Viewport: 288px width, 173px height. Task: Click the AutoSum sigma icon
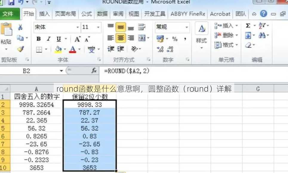[248, 26]
